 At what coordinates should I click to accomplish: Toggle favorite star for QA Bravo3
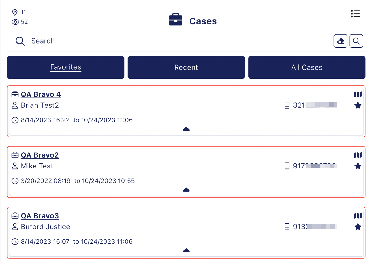coord(358,227)
